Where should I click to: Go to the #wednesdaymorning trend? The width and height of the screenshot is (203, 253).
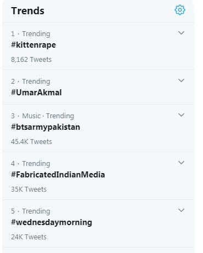tap(52, 222)
